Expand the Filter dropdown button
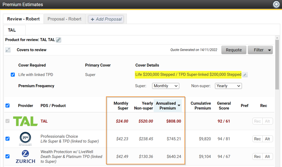This screenshot has width=282, height=167. point(269,50)
